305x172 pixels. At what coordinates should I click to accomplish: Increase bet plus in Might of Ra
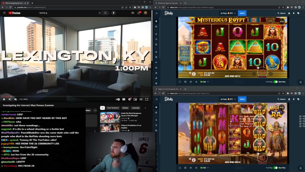271,160
